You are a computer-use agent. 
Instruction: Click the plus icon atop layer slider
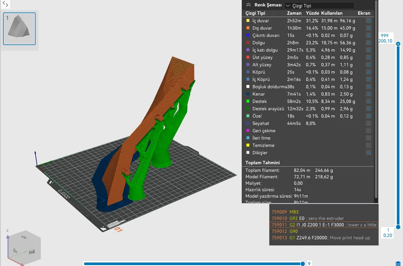coord(398,44)
